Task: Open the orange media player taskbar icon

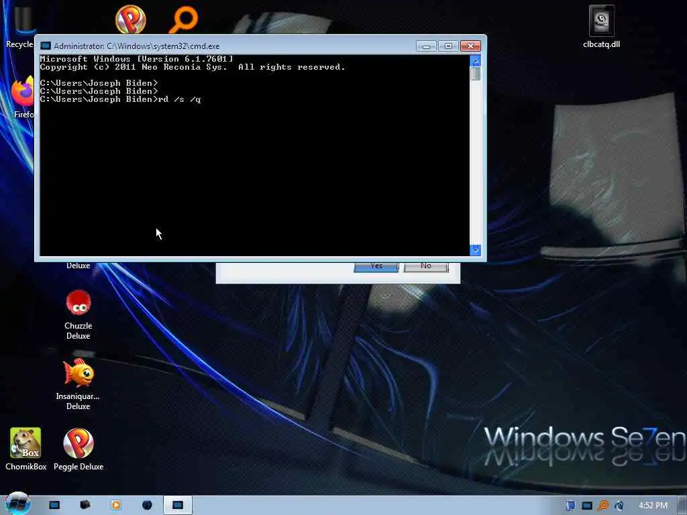Action: coord(116,505)
